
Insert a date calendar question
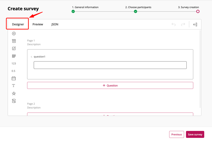click(x=14, y=78)
